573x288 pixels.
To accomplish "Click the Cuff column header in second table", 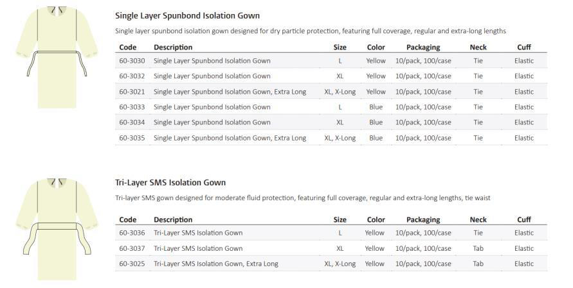I will (x=524, y=220).
